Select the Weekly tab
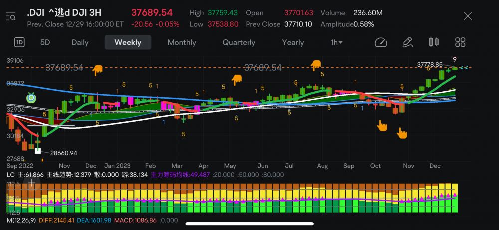Viewport: 499px width, 230px height. (x=128, y=42)
